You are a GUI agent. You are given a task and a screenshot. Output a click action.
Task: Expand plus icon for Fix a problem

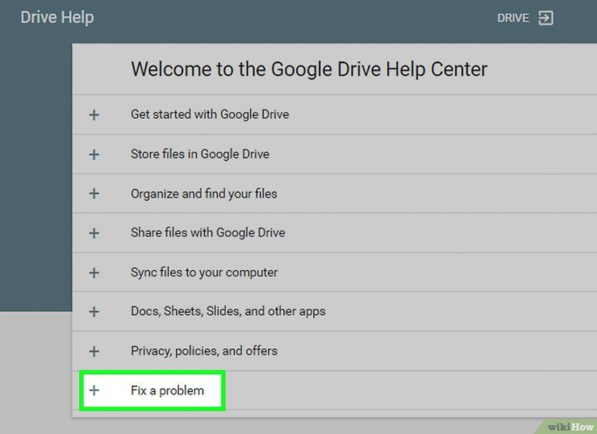coord(94,390)
